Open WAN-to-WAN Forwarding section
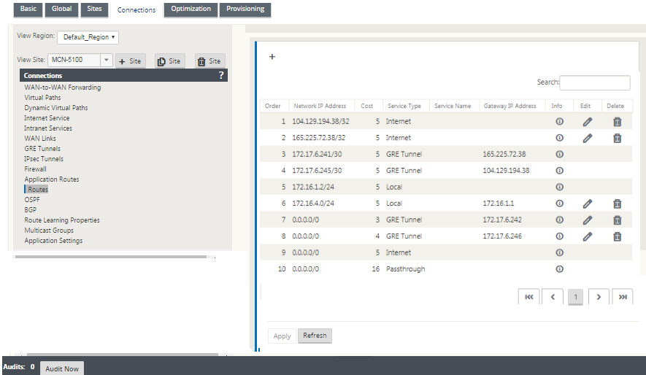Screen dimensions: 646x375 coord(63,88)
